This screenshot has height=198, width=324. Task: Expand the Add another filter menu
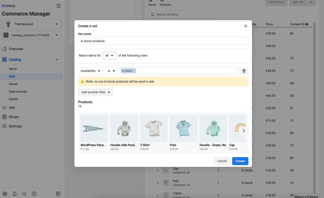click(96, 92)
